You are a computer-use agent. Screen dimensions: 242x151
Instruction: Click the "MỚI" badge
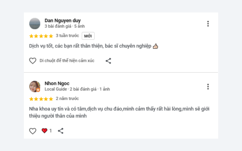tap(88, 36)
